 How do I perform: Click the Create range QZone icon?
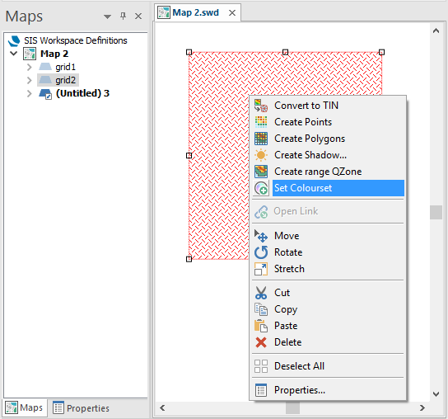[x=261, y=172]
